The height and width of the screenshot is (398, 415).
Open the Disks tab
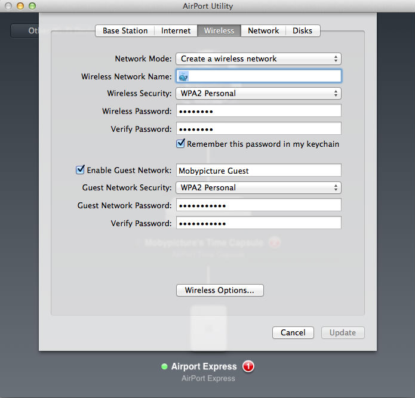302,31
